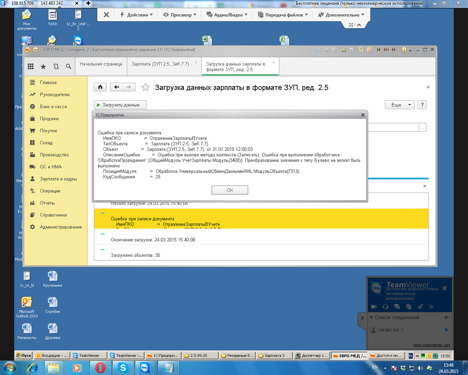The height and width of the screenshot is (375, 468).
Task: Collapse the TeamViewer side panel arrow
Action: point(362,318)
